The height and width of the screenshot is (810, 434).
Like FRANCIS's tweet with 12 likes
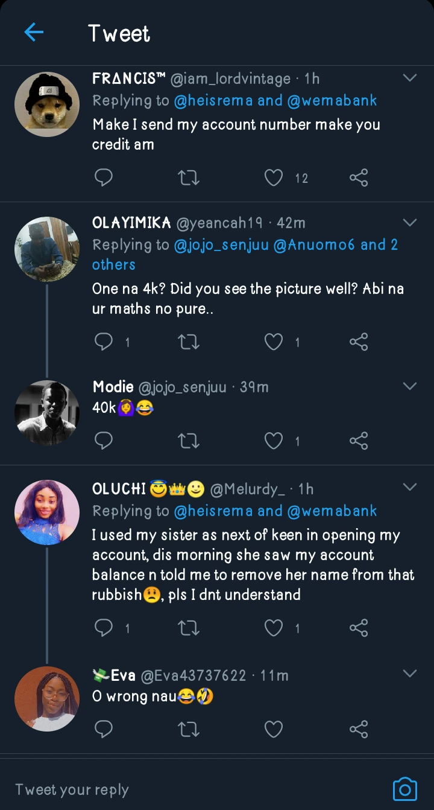(x=274, y=177)
